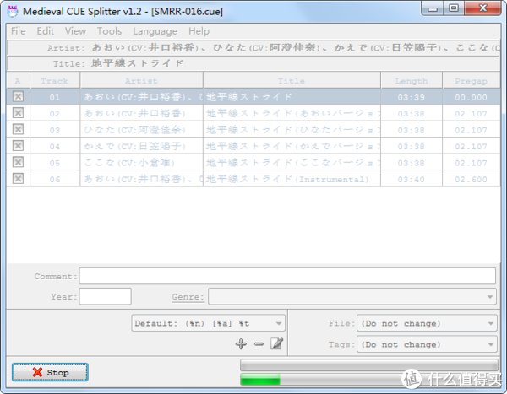Open the File menu
Screen dimensions: 507x394
pyautogui.click(x=19, y=31)
